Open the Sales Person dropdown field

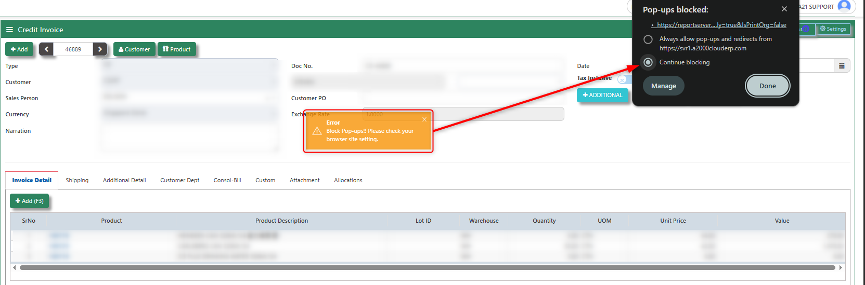point(190,98)
